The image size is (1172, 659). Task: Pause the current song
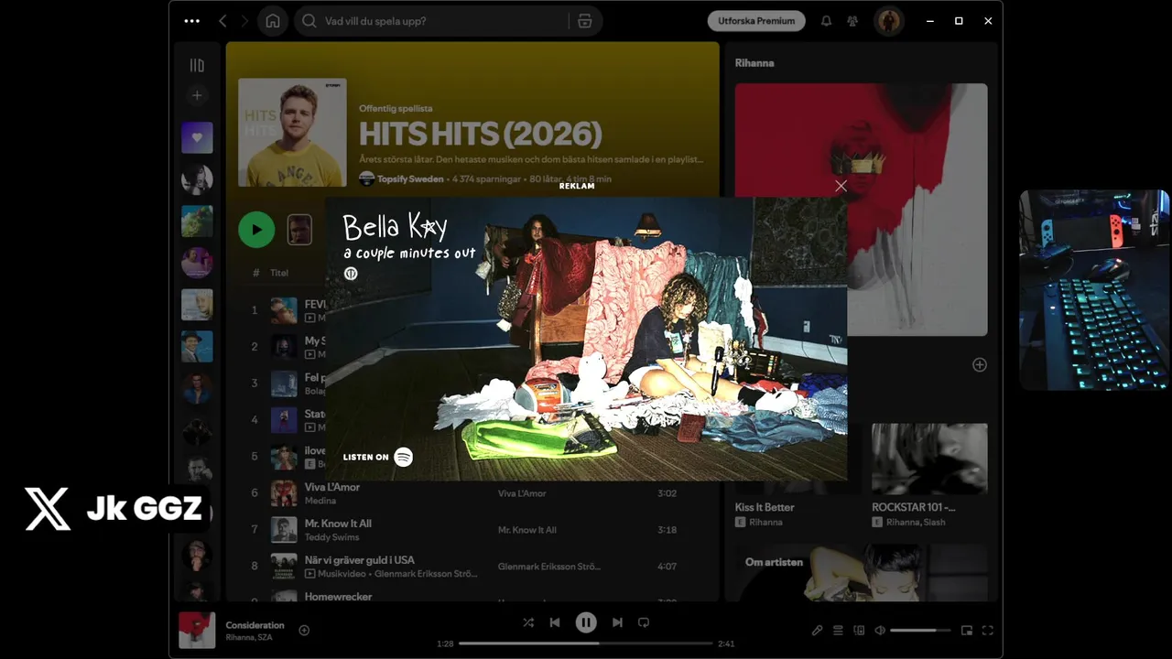(x=586, y=622)
